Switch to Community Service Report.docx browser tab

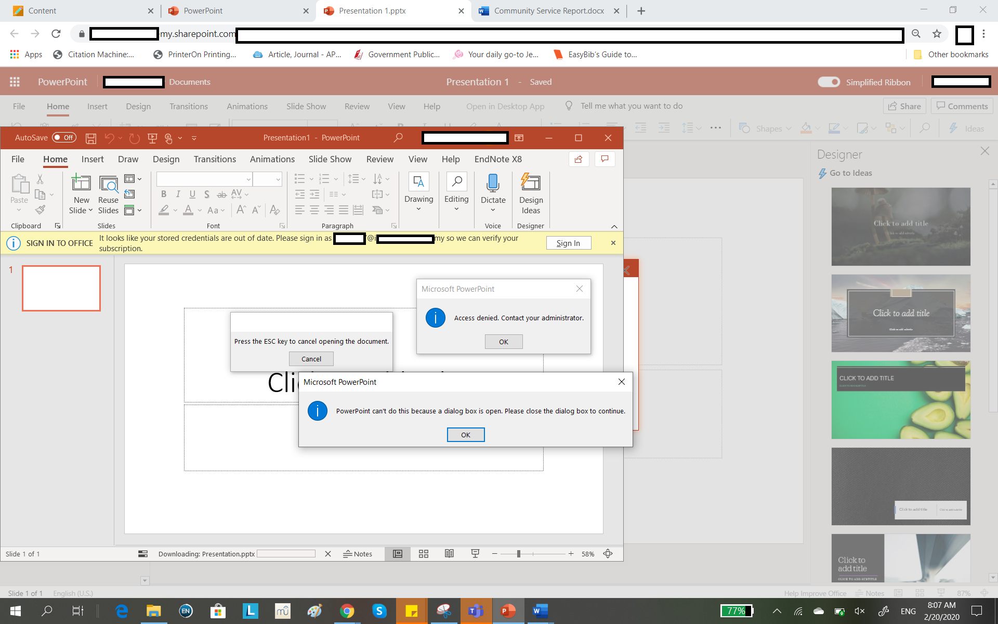(548, 11)
